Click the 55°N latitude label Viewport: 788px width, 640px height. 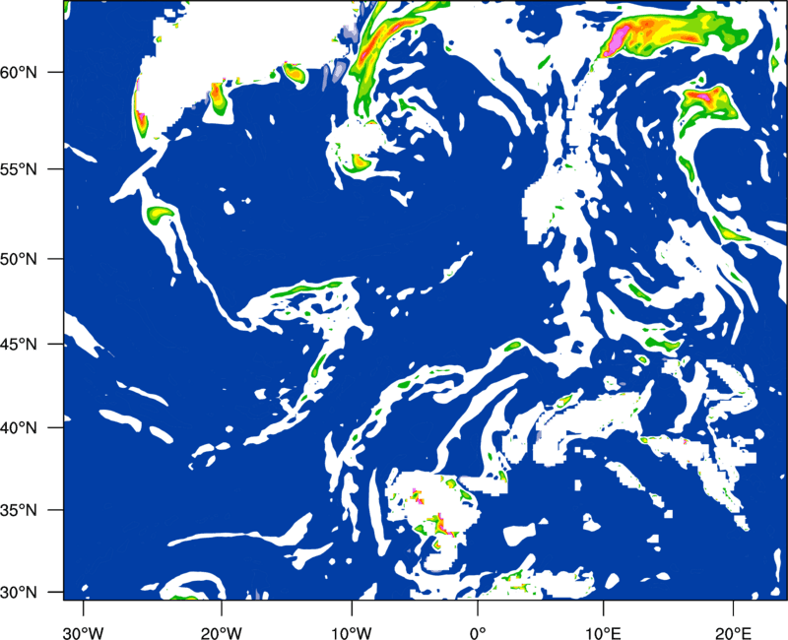point(19,169)
